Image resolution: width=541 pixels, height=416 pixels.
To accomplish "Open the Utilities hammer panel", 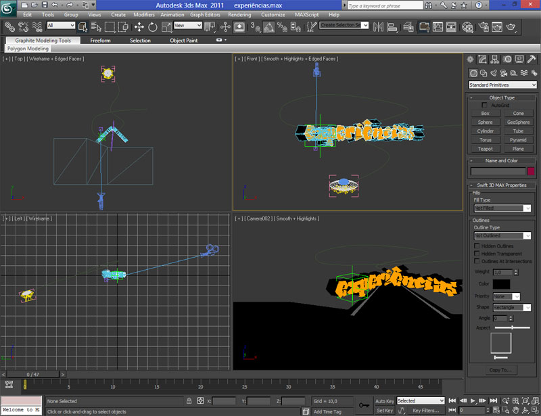I will [x=531, y=60].
